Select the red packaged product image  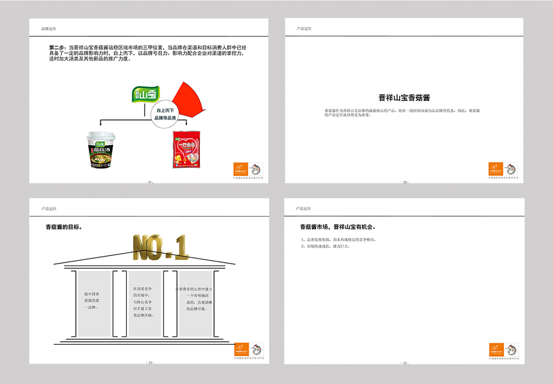coord(187,149)
